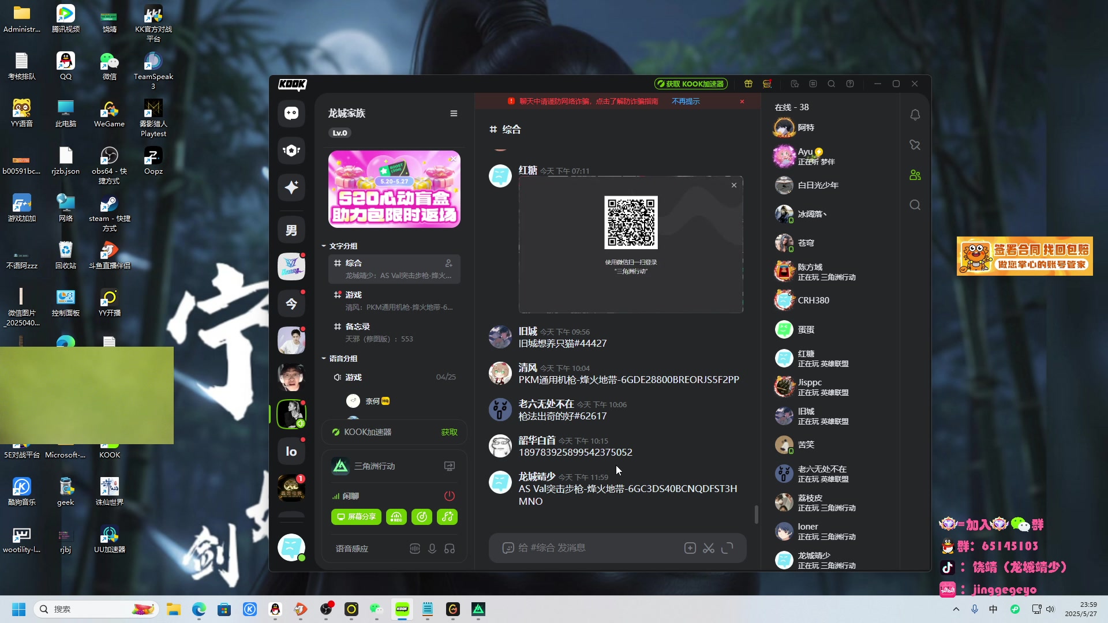Open emoji picker in message box

coord(508,548)
